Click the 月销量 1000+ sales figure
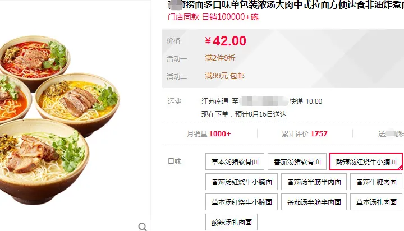Viewport: 404px width, 231px height. pos(209,133)
